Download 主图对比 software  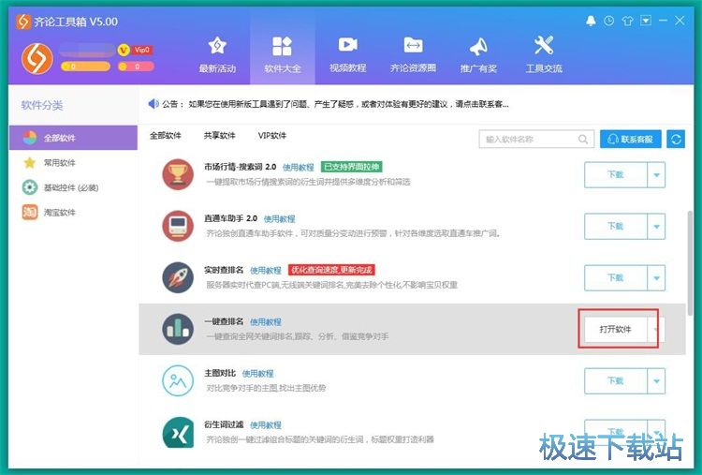point(616,381)
